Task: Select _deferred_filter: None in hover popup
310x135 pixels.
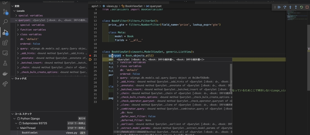Action: [136, 120]
